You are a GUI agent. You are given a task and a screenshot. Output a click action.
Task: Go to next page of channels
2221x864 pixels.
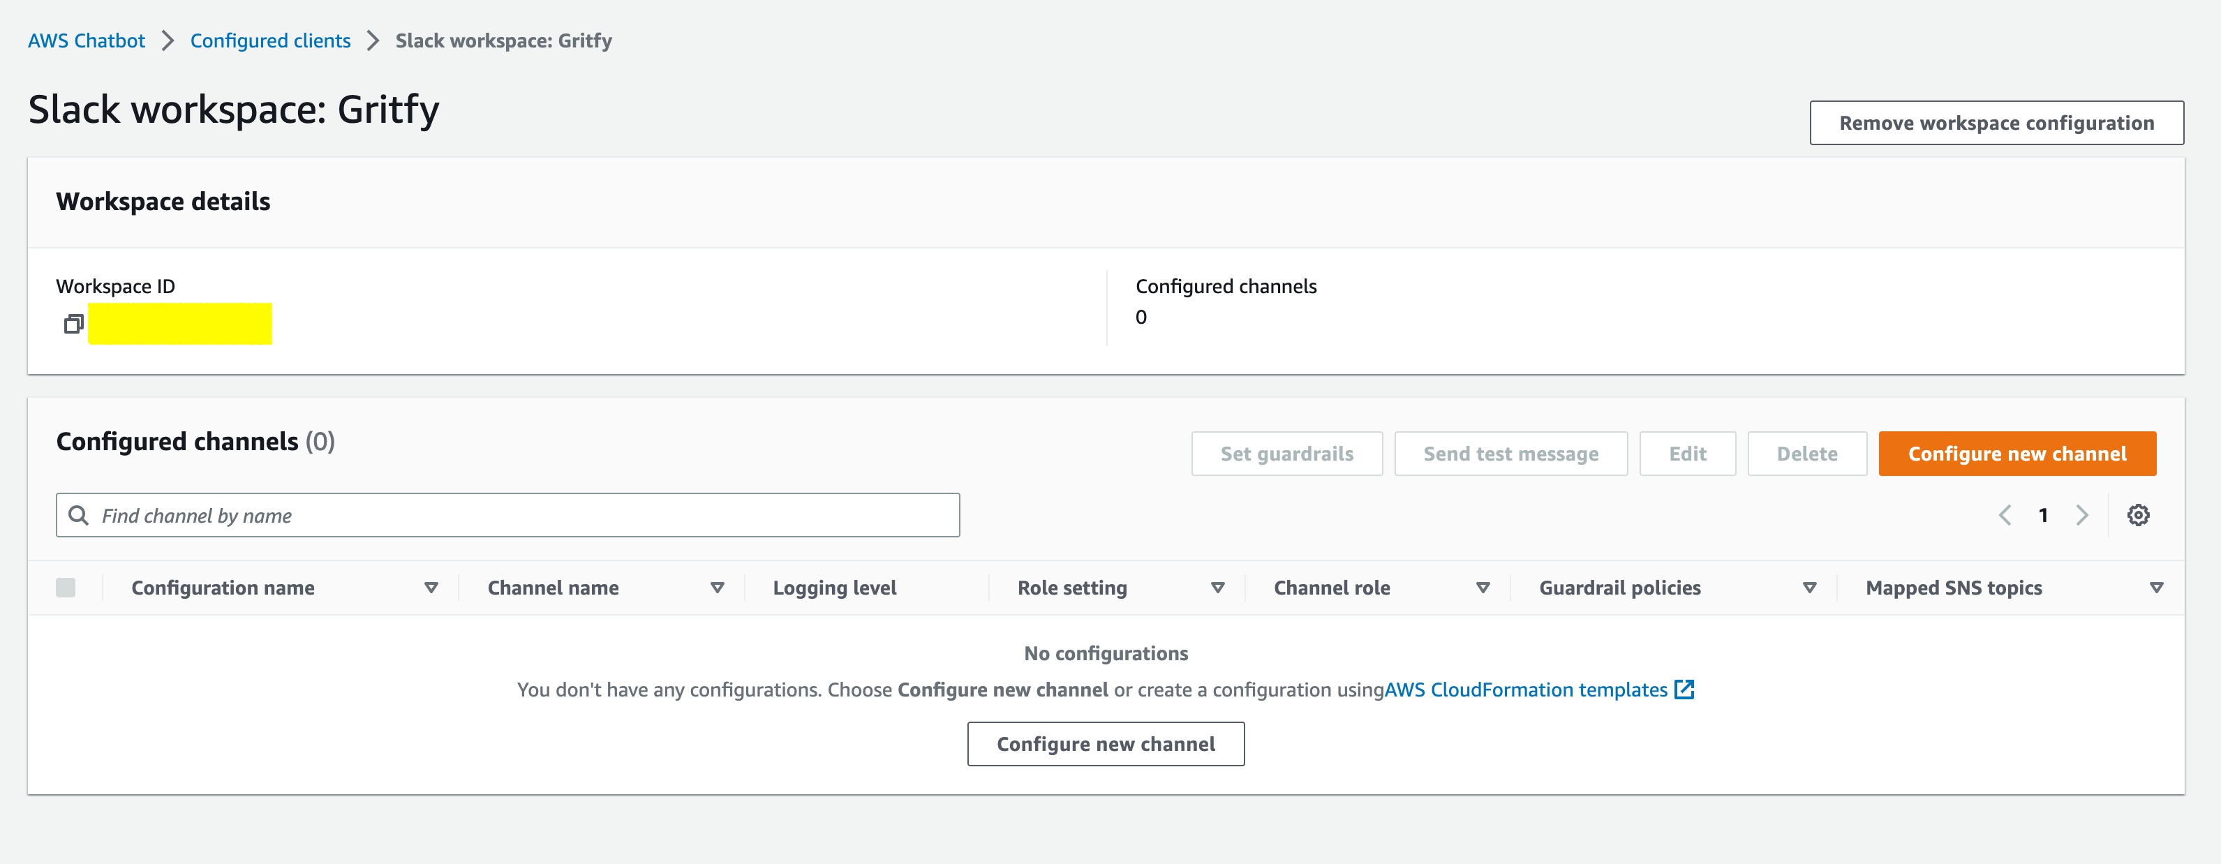[x=2082, y=515]
